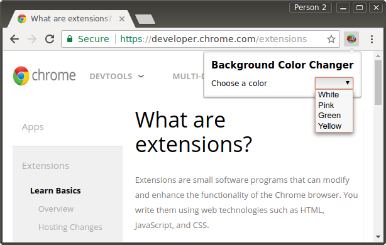Screen dimensions: 386x245
Task: Click the address bar URL
Action: [x=214, y=39]
